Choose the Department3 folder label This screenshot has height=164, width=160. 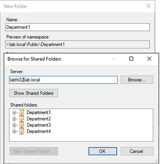39,125
